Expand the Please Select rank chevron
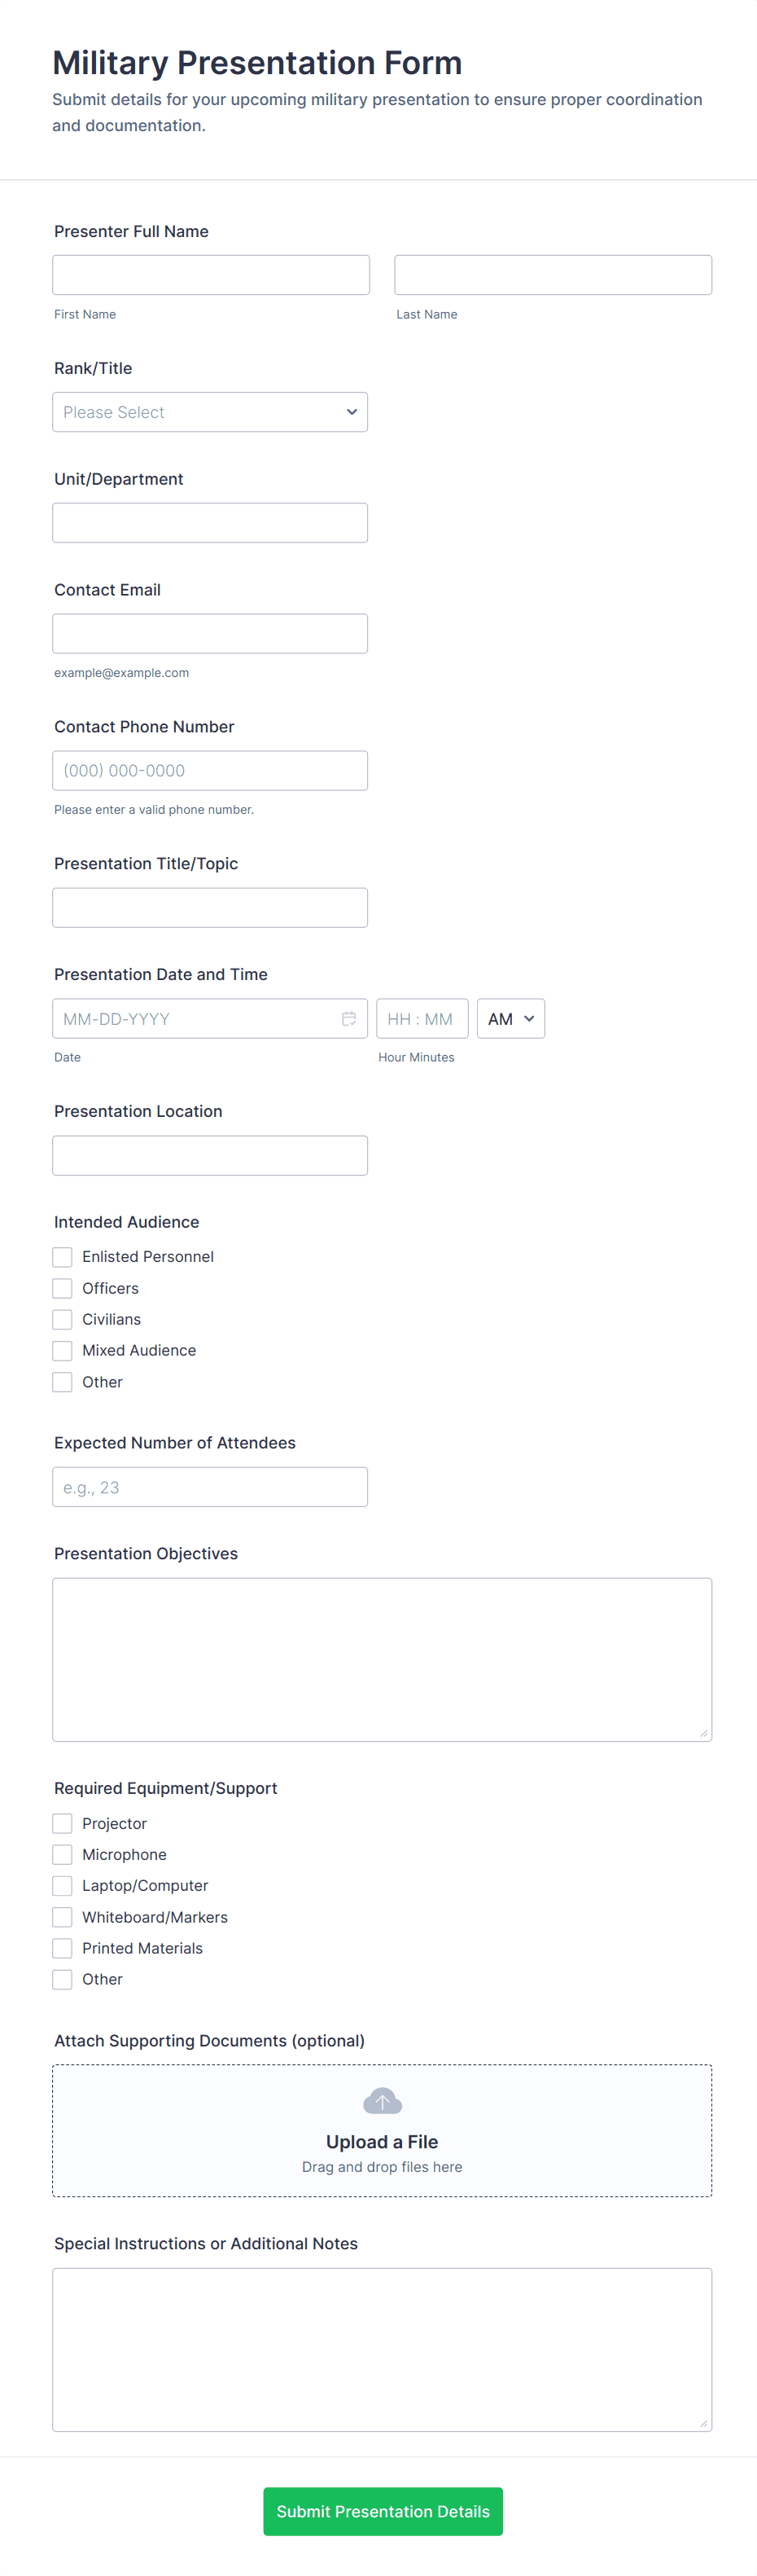This screenshot has width=757, height=2576. [351, 411]
